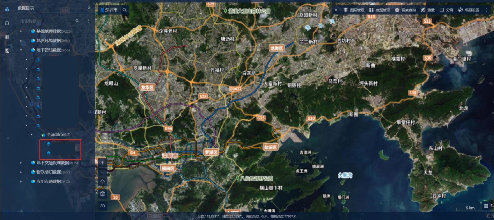Screen dimensions: 494x220
Task: Click the 经度:113.9211° value in the status bar
Action: (208, 216)
